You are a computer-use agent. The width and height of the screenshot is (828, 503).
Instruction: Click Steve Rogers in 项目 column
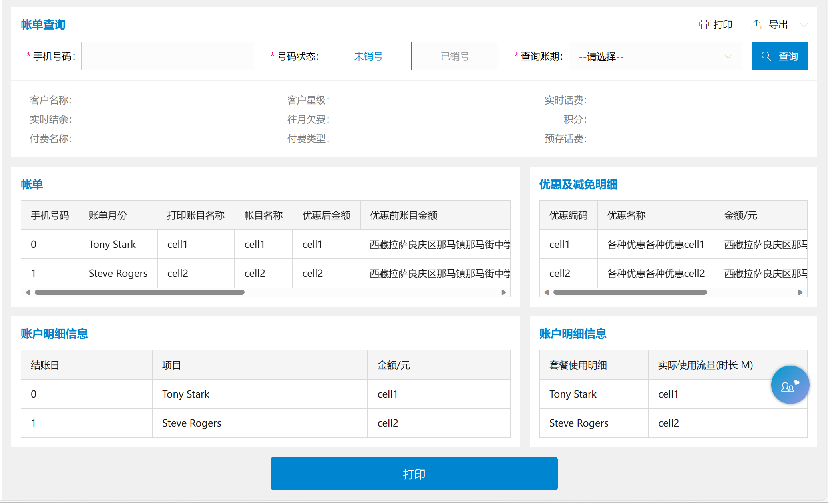pyautogui.click(x=191, y=423)
